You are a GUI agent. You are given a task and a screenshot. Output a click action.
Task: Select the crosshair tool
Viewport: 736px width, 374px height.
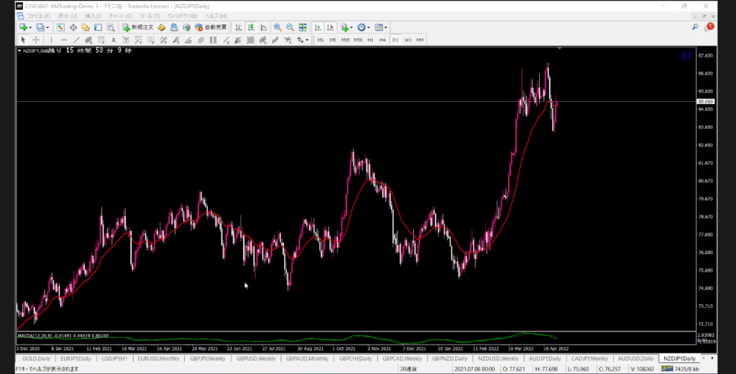point(36,40)
